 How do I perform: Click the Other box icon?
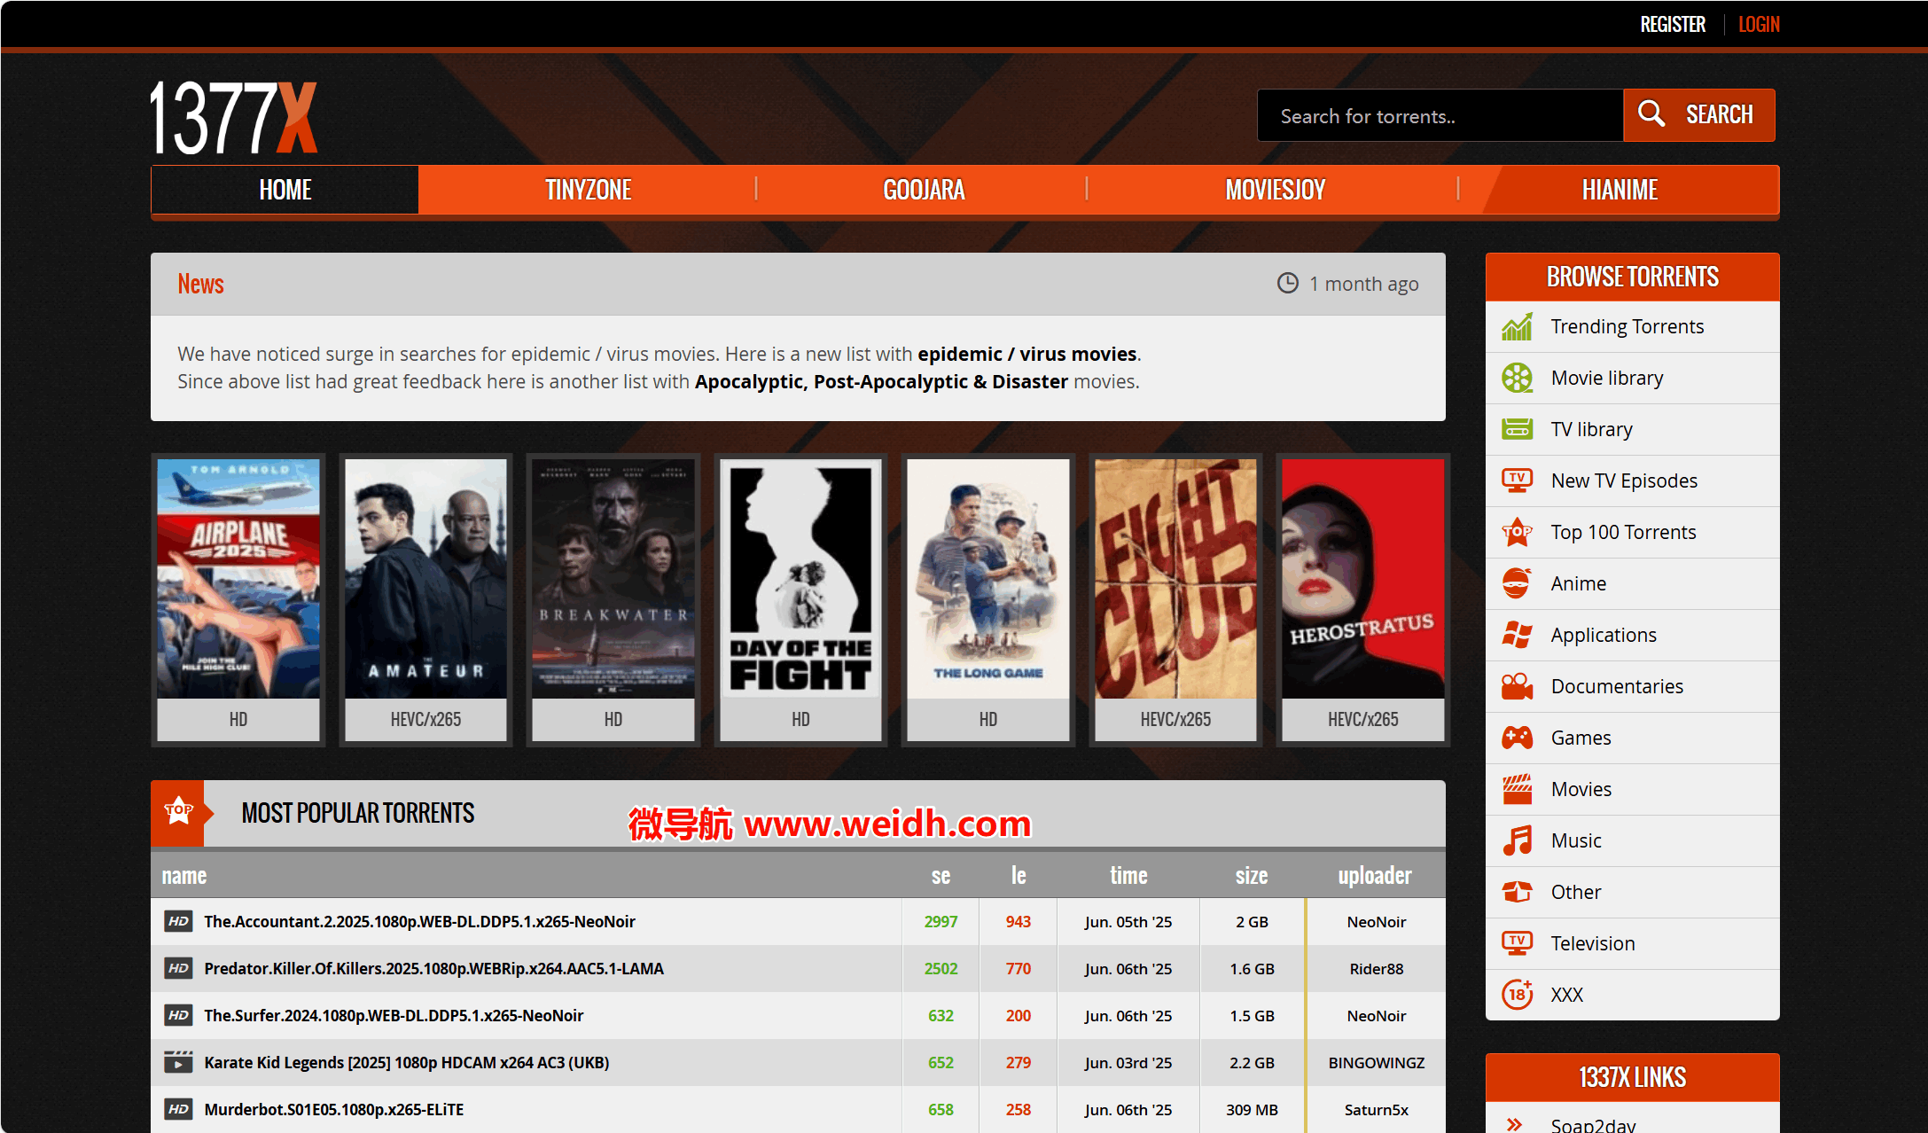1517,892
